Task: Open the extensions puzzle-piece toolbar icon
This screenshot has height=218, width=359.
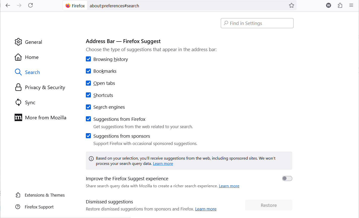Action: point(340,5)
